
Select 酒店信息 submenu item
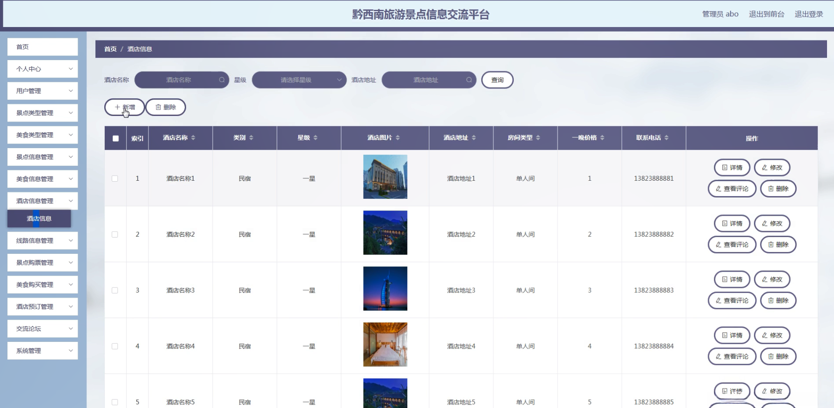[39, 218]
